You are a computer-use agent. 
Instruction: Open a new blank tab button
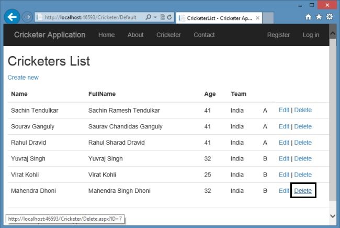pyautogui.click(x=268, y=18)
